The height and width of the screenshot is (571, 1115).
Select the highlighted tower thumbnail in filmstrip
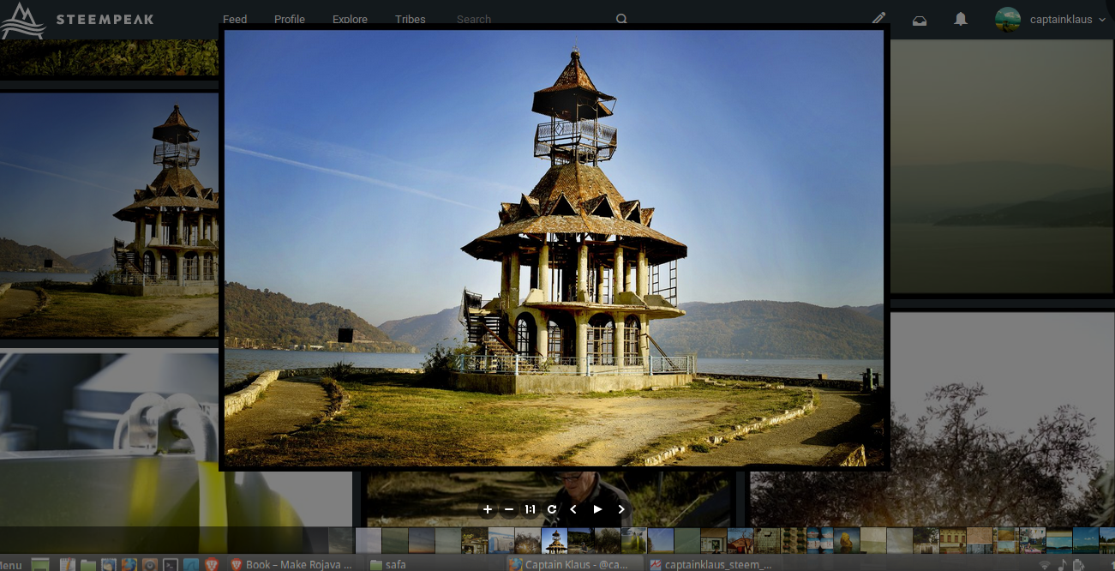[555, 541]
